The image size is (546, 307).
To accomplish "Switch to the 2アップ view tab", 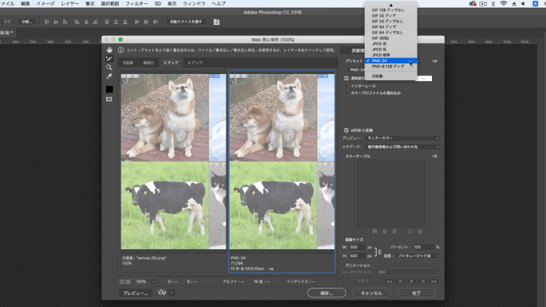I will tap(170, 63).
